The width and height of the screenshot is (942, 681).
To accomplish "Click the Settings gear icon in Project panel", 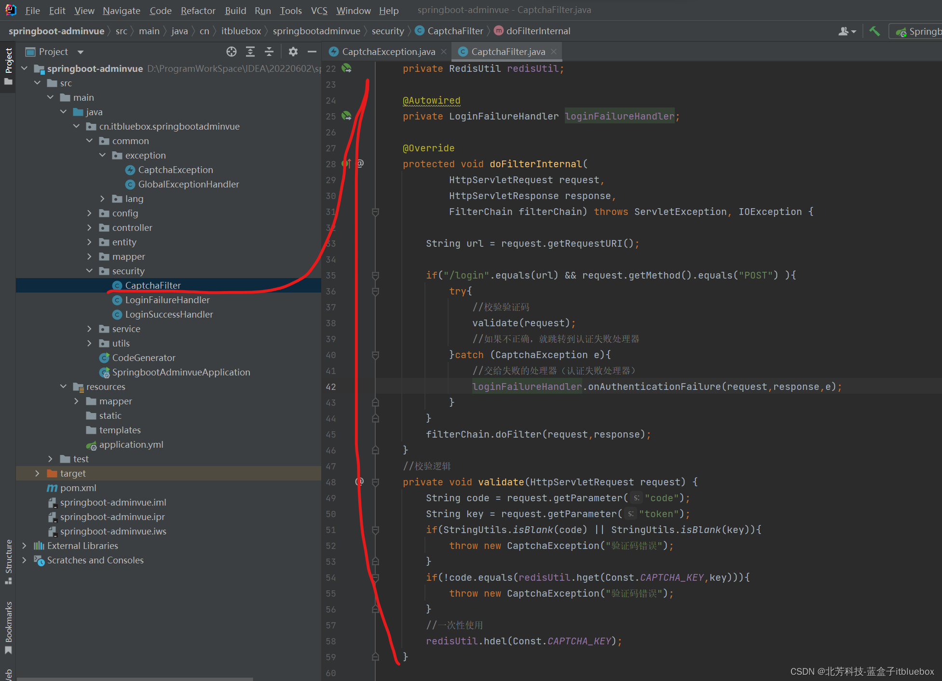I will [293, 51].
